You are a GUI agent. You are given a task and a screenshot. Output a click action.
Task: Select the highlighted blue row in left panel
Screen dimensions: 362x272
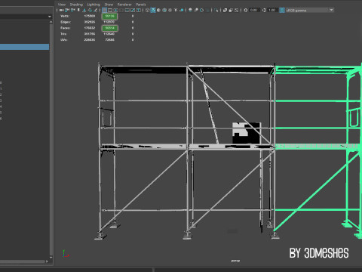coord(24,47)
